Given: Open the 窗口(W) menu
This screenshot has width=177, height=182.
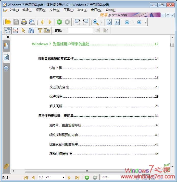Looking at the screenshot, I should pyautogui.click(x=96, y=10).
